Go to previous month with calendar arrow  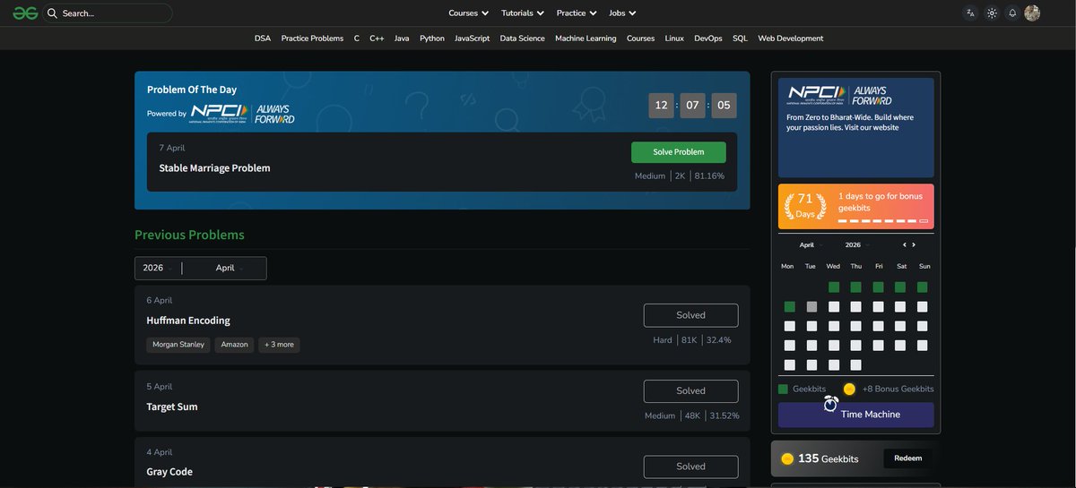pos(905,244)
